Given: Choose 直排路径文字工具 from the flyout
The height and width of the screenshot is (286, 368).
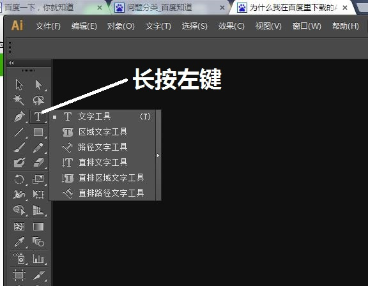Looking at the screenshot, I should [102, 193].
